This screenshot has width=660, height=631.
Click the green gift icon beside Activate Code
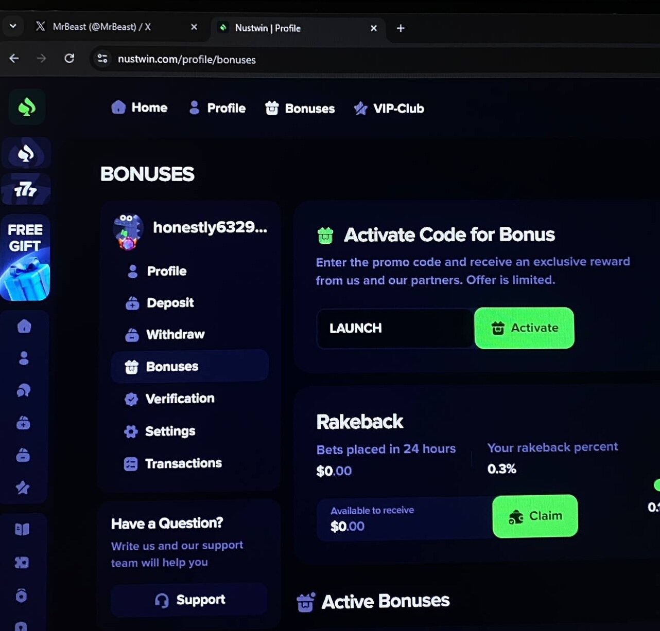[325, 235]
